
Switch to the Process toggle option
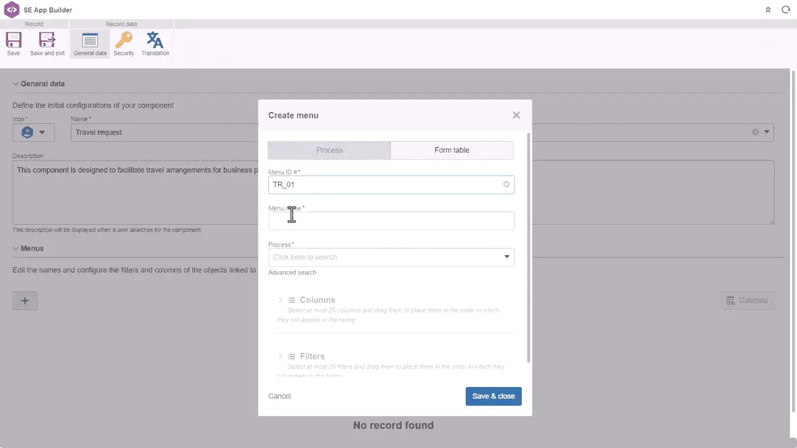coord(329,150)
